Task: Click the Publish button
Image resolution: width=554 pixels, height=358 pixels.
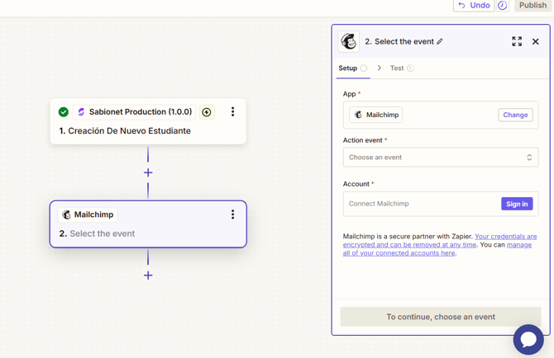Action: [533, 5]
